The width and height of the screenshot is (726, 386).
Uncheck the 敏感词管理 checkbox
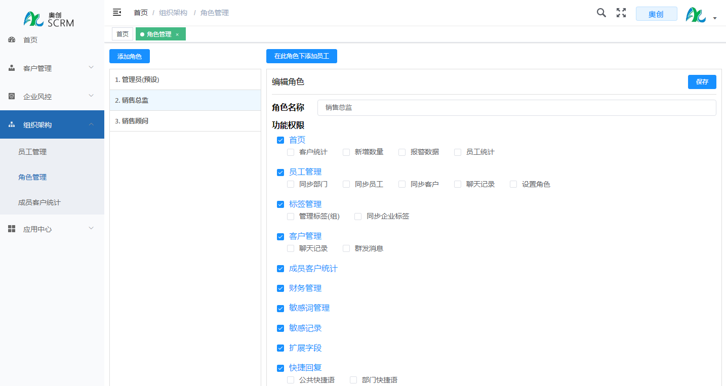pos(280,308)
